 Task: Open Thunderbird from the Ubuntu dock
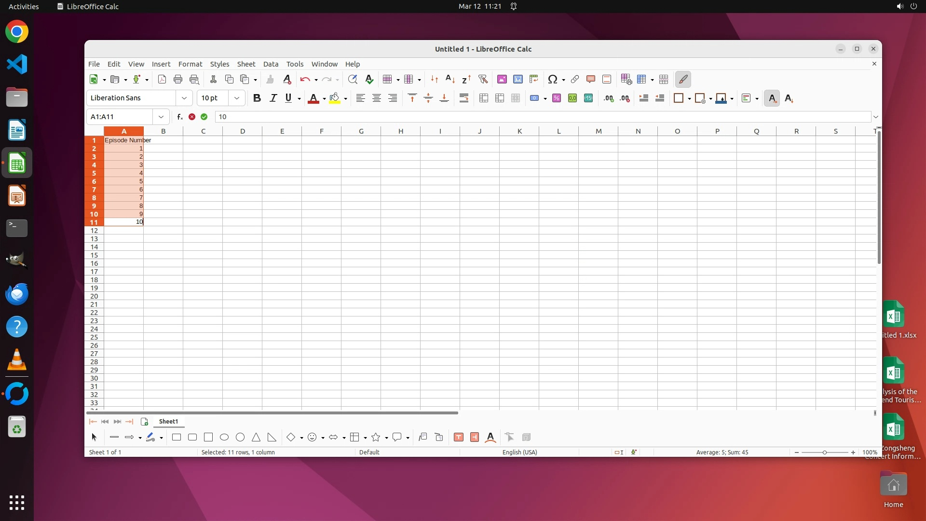click(17, 294)
